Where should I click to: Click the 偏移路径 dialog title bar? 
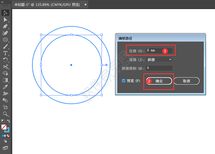(x=161, y=38)
